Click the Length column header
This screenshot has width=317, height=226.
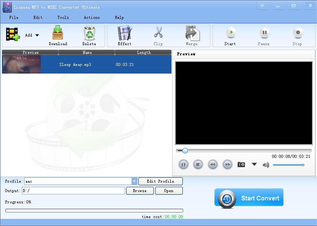tap(144, 52)
